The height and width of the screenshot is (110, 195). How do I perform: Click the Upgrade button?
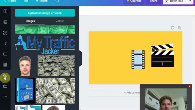pyautogui.click(x=134, y=1)
